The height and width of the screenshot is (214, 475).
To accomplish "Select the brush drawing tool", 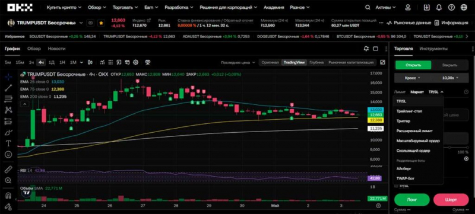I will click(8, 132).
